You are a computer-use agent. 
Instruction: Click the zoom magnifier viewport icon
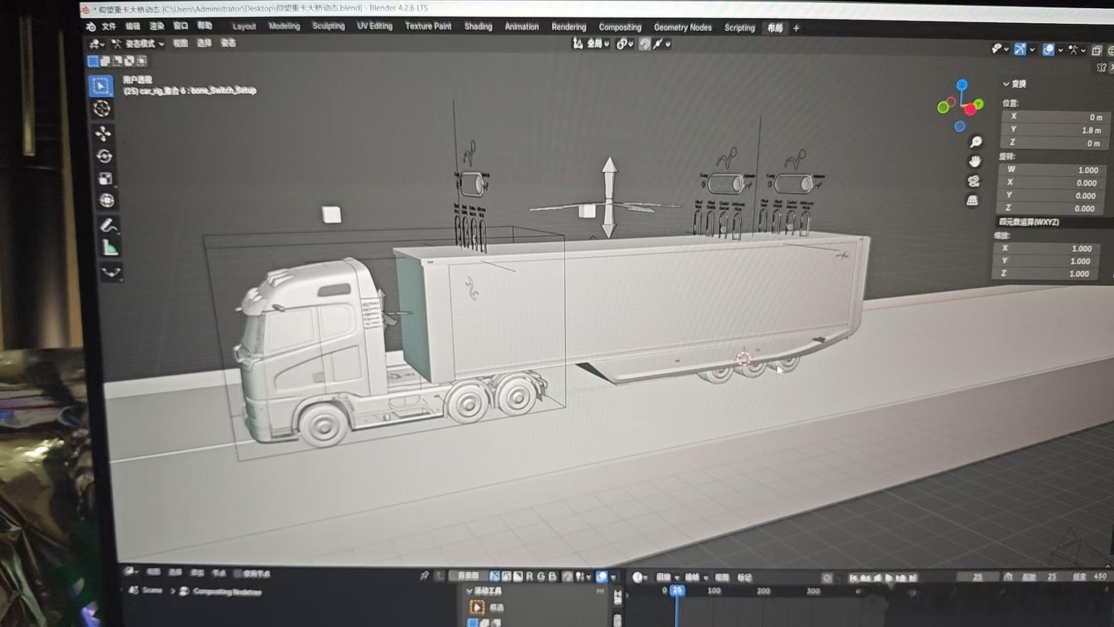[x=976, y=142]
